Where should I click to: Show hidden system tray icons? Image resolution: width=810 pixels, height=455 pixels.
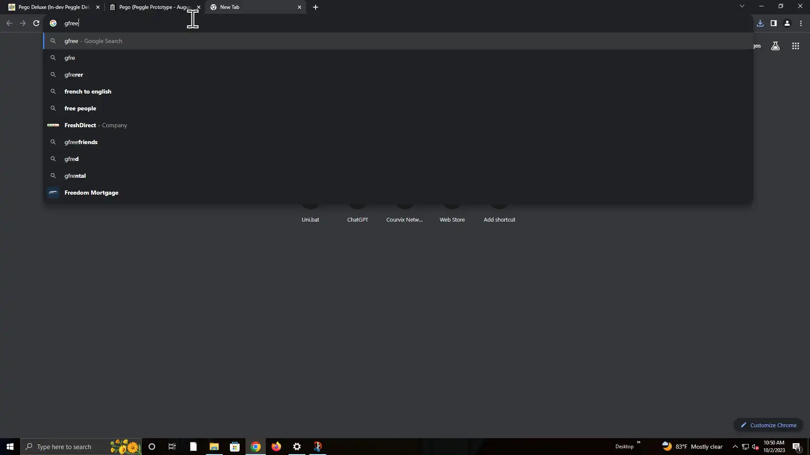tap(735, 447)
